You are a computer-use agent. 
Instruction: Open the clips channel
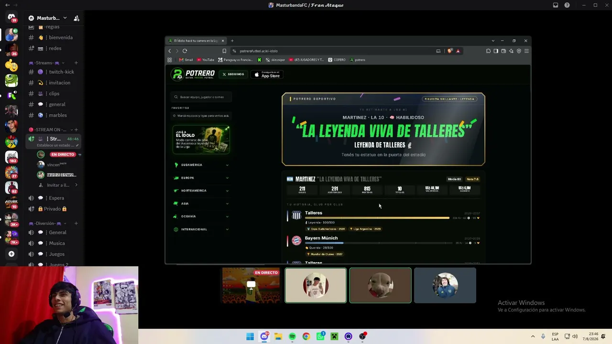(x=54, y=94)
